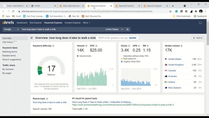The height and width of the screenshot is (118, 209).
Task: Open the parent topic keyword link
Action: pyautogui.click(x=50, y=102)
